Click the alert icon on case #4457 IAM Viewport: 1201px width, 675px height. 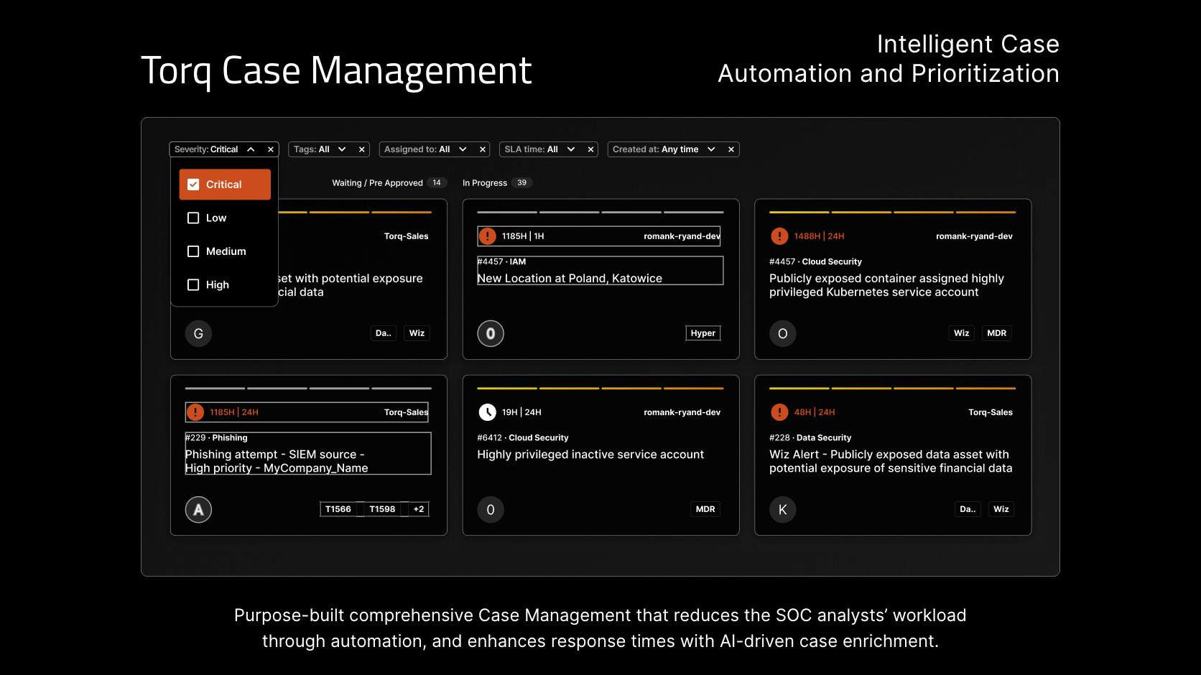tap(489, 236)
